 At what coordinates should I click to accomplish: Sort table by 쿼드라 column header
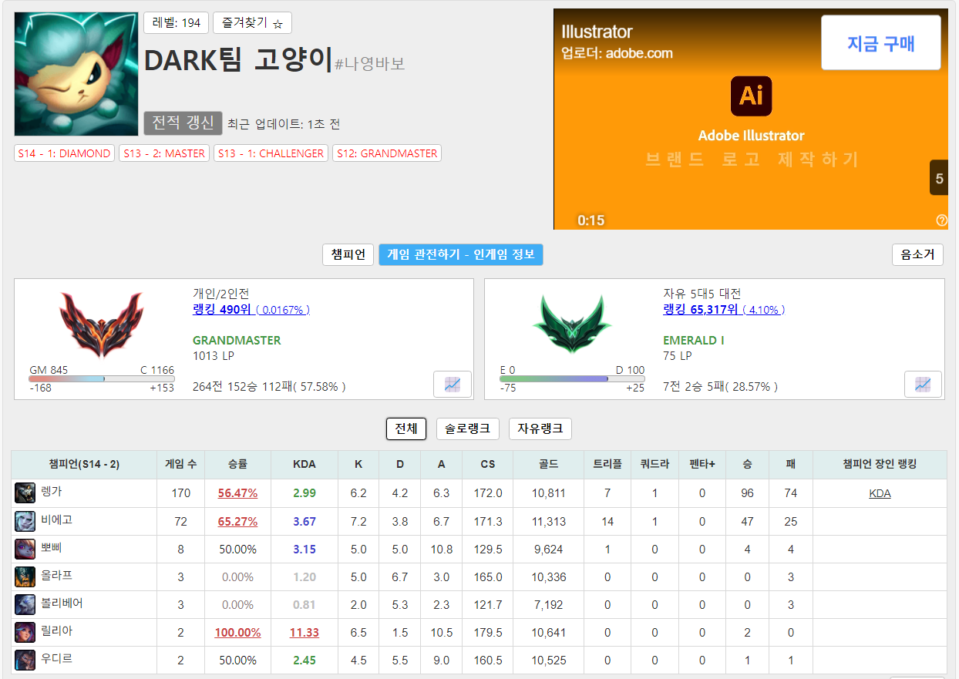coord(654,465)
